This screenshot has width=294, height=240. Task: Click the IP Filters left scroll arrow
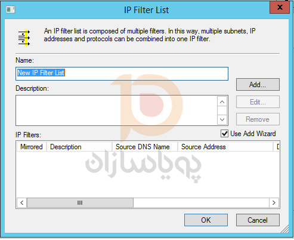tap(22, 203)
